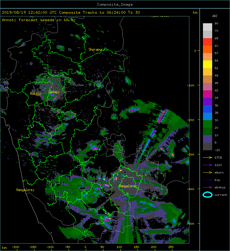Click the magenta eb+bip arrow legend icon

click(207, 187)
